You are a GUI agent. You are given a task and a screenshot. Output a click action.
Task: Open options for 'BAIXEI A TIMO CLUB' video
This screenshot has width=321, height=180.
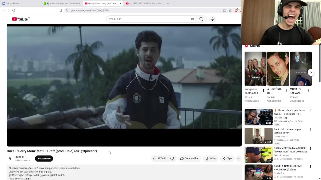click(310, 167)
